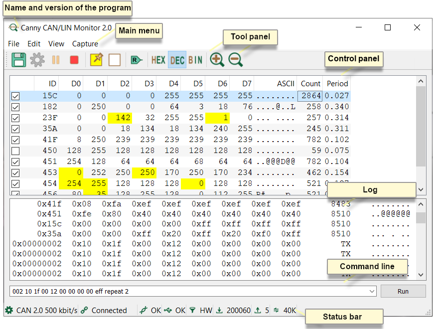Uncheck the checkbox for ID 454
This screenshot has width=435, height=329.
coord(15,184)
